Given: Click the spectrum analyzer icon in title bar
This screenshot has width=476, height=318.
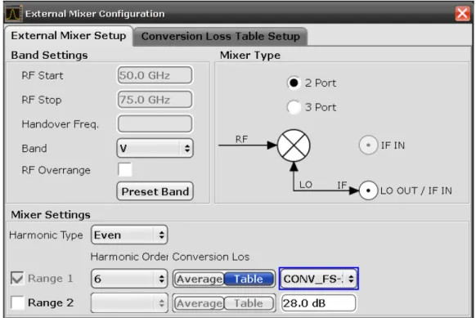Looking at the screenshot, I should click(14, 14).
